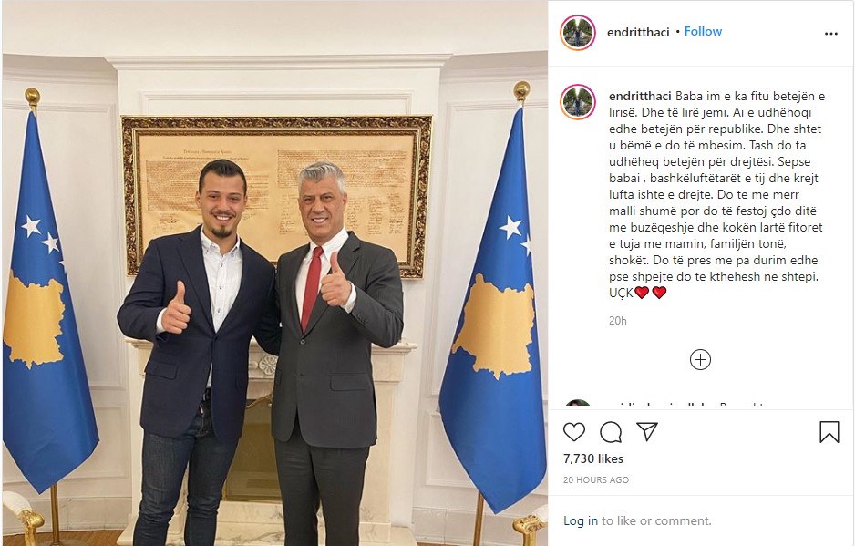Follow endritthaci account
The image size is (855, 546).
pos(703,32)
